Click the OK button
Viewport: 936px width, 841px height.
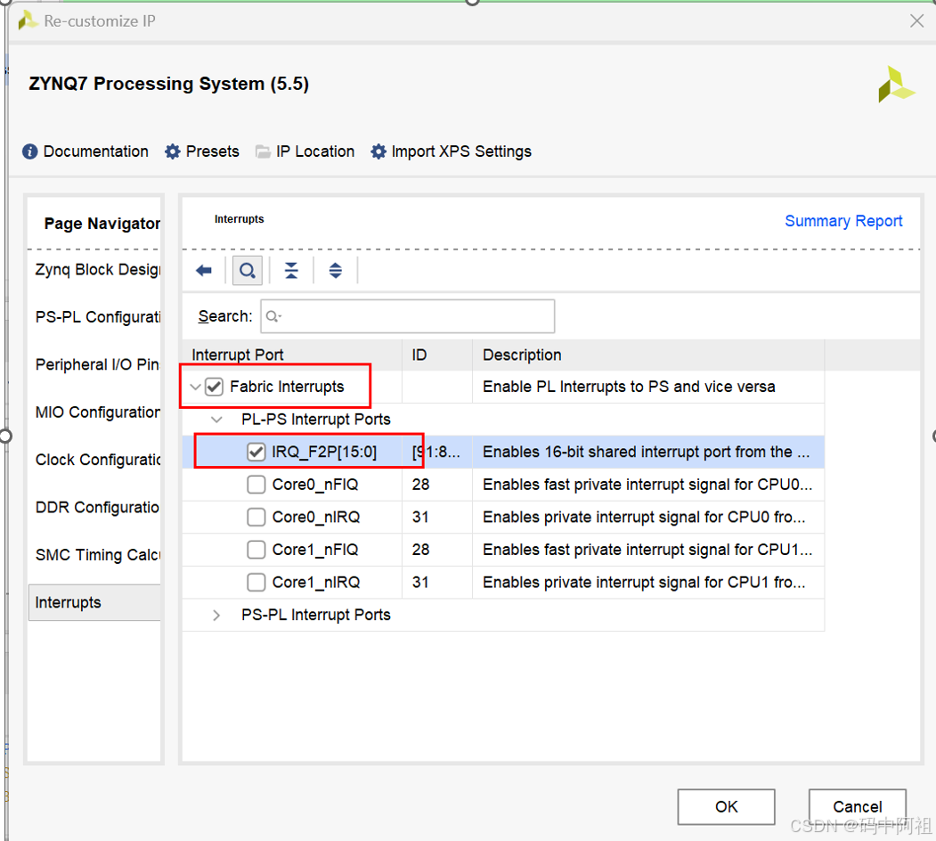click(726, 807)
